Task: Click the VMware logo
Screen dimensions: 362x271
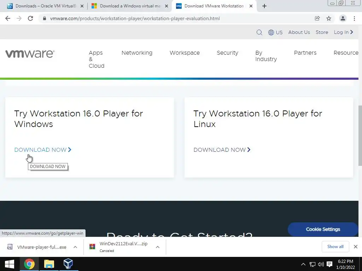Action: (30, 54)
